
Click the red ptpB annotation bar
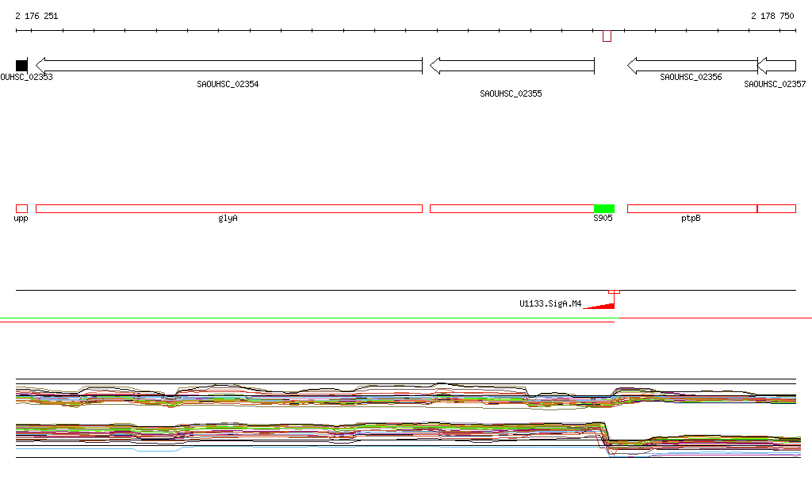tap(691, 208)
